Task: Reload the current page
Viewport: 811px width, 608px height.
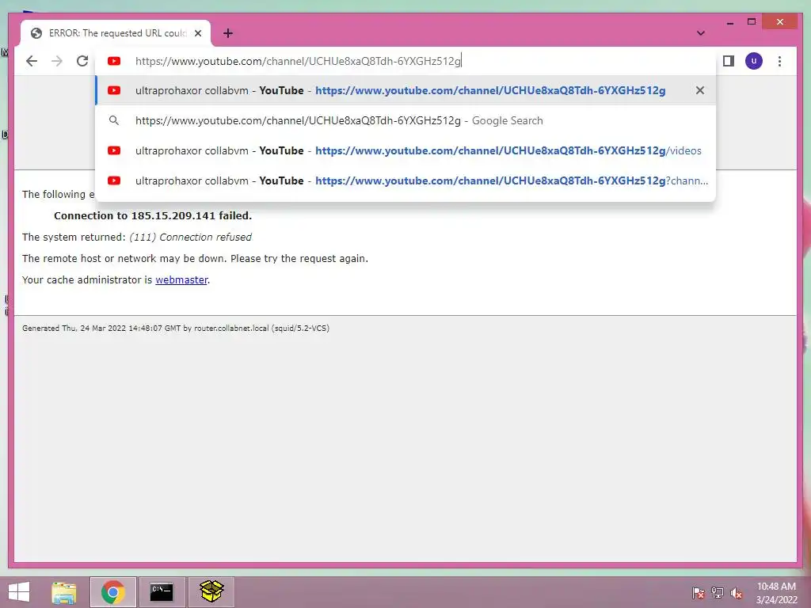Action: 82,61
